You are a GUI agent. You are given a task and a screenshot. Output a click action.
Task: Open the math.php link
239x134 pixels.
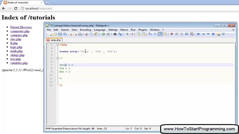click(x=16, y=51)
